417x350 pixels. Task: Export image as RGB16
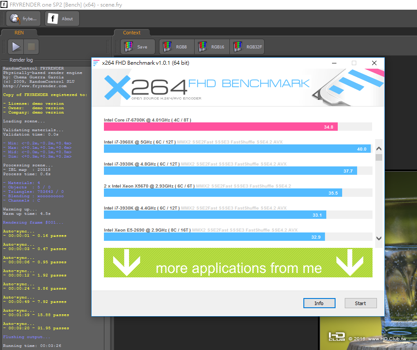coord(212,47)
